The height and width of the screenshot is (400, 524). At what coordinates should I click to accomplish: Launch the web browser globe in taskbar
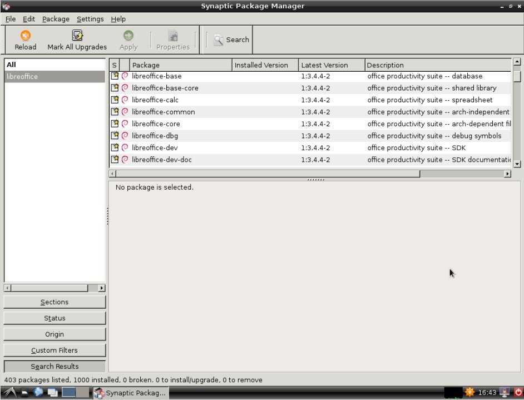38,392
